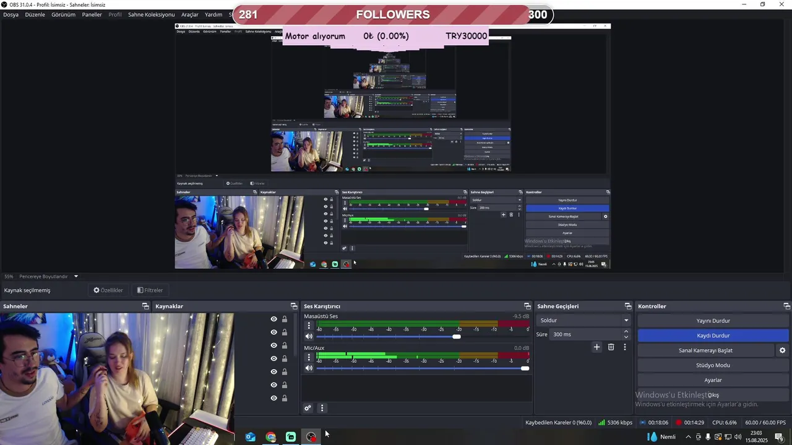Open the Yardım menu
This screenshot has height=445, width=792.
click(213, 14)
